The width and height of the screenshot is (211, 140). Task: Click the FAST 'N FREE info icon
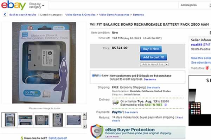(x=166, y=105)
